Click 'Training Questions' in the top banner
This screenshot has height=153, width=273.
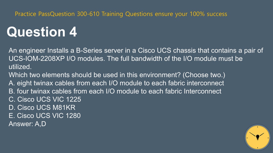(x=127, y=14)
